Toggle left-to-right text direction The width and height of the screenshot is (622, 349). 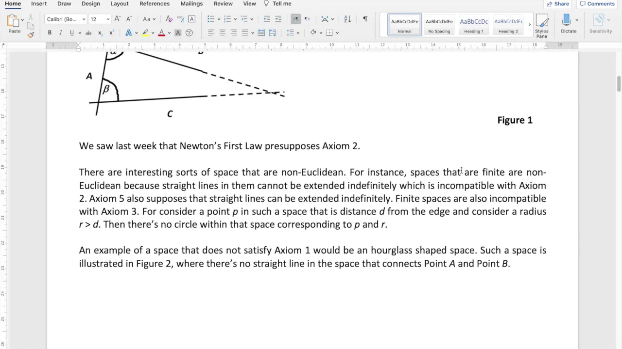point(295,19)
